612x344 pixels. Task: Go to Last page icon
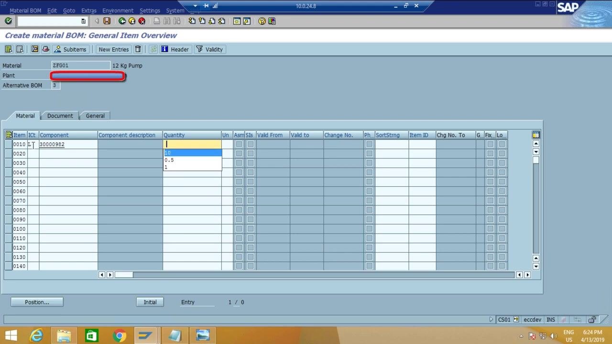click(x=222, y=21)
